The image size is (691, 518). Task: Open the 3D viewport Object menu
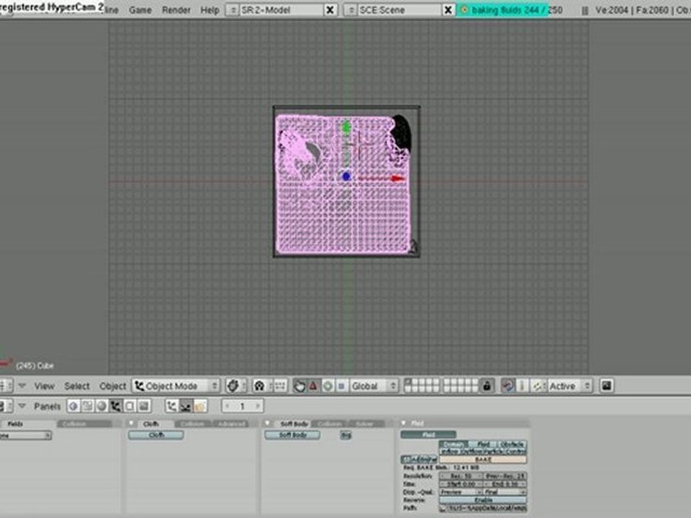112,386
